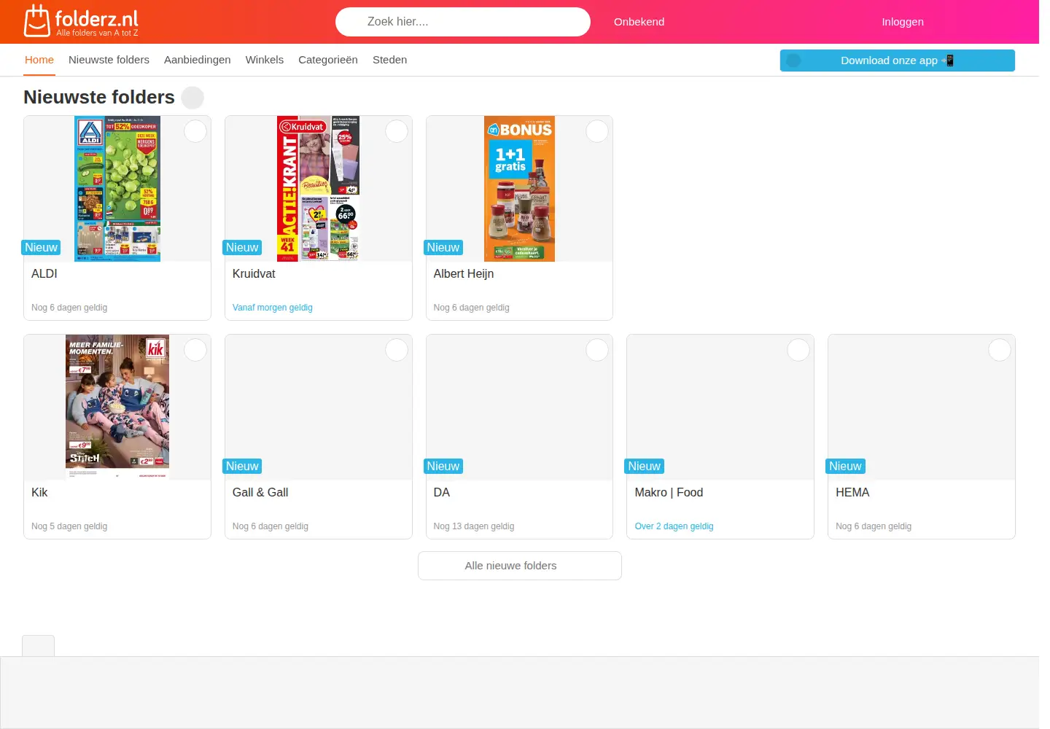
Task: Toggle favorite circle on Kruidvat card
Action: coord(397,131)
